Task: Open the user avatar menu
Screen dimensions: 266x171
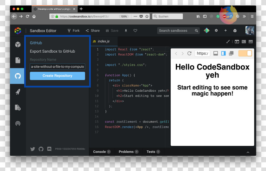Action: 250,30
